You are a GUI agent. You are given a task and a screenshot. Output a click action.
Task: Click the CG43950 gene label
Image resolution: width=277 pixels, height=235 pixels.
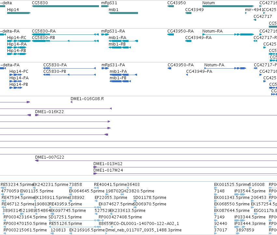coord(176,3)
